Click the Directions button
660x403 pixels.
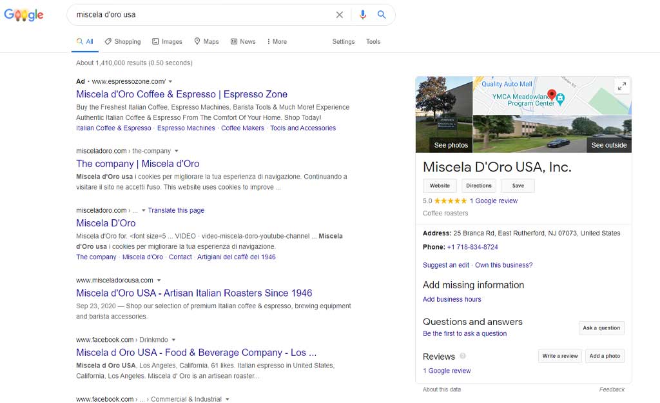click(x=478, y=185)
